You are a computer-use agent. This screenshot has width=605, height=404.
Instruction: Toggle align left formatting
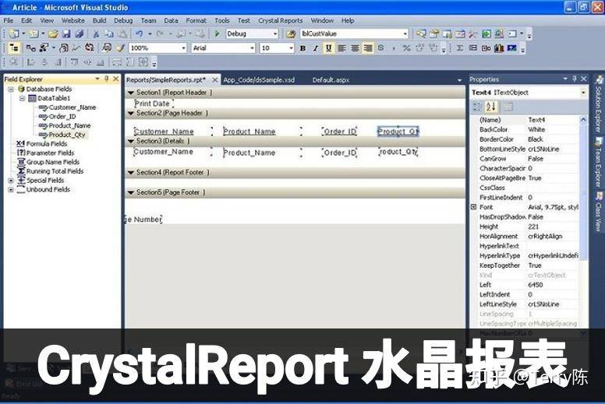[x=341, y=48]
